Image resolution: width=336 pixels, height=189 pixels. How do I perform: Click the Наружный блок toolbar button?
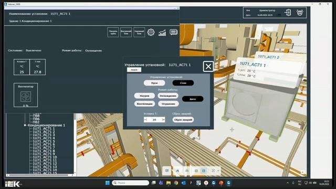(139, 33)
